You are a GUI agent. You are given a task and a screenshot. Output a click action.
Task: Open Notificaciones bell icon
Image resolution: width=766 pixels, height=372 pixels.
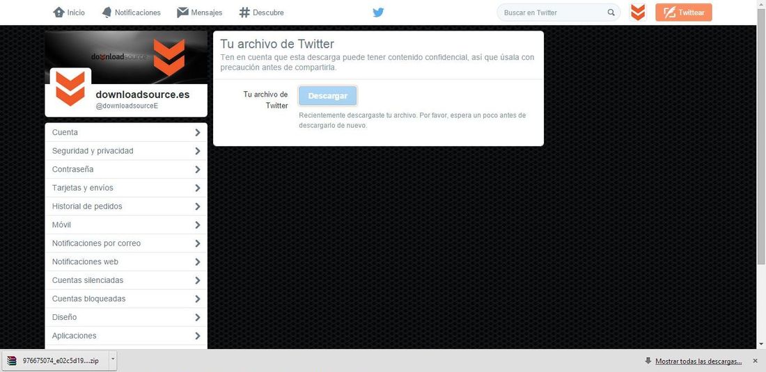tap(107, 13)
